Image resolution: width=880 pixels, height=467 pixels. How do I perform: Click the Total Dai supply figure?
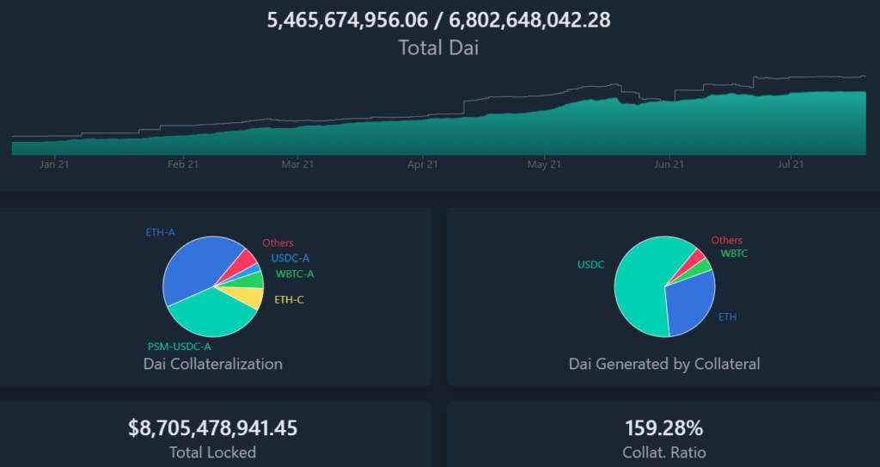(438, 20)
